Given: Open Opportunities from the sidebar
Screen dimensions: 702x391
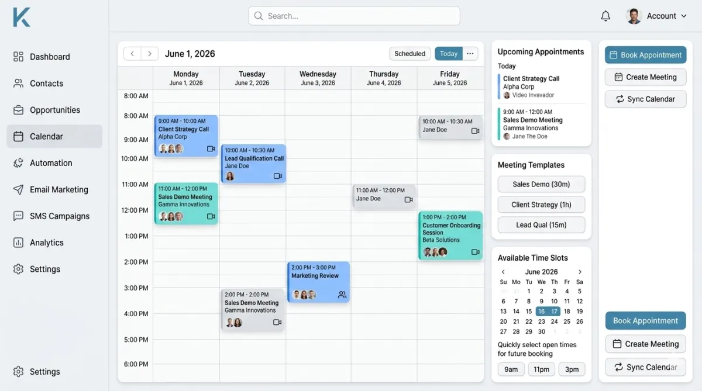Looking at the screenshot, I should [x=54, y=110].
